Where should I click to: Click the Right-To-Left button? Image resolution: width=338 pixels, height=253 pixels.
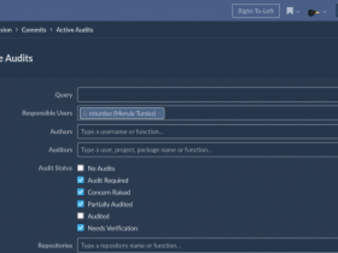point(256,11)
